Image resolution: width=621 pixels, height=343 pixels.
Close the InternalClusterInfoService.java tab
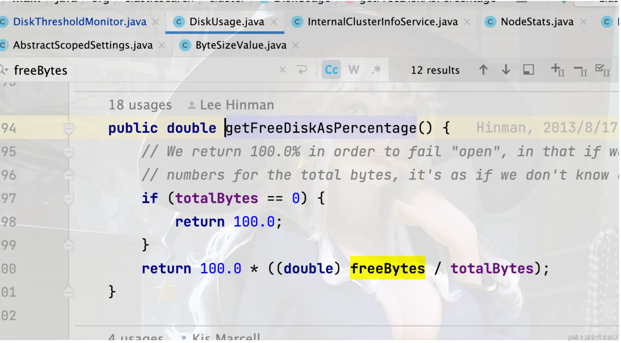[467, 22]
